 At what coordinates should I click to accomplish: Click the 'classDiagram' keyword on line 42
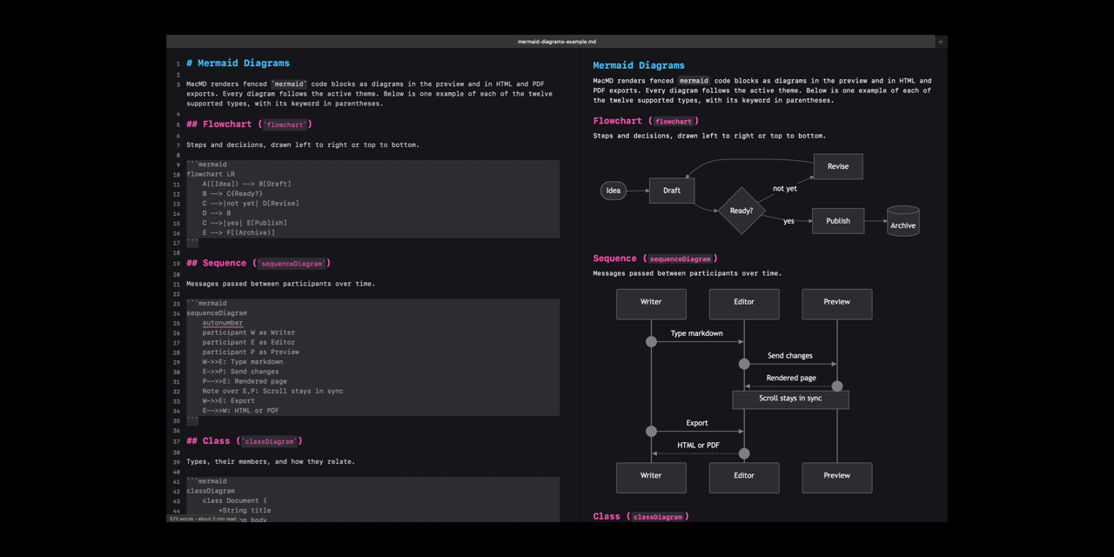click(x=211, y=491)
